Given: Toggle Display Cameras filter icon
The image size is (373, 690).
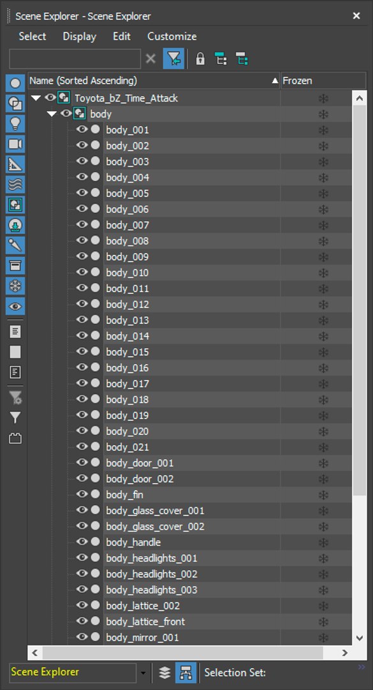Looking at the screenshot, I should [15, 144].
